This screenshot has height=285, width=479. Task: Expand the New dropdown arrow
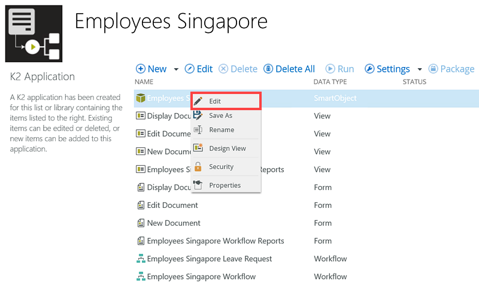176,69
